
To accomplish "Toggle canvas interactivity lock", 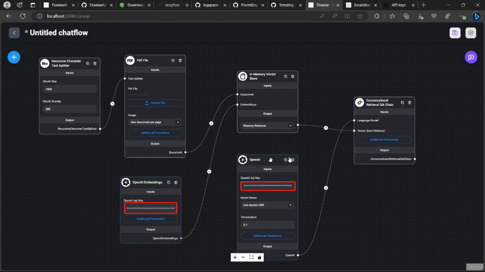I will pyautogui.click(x=260, y=257).
